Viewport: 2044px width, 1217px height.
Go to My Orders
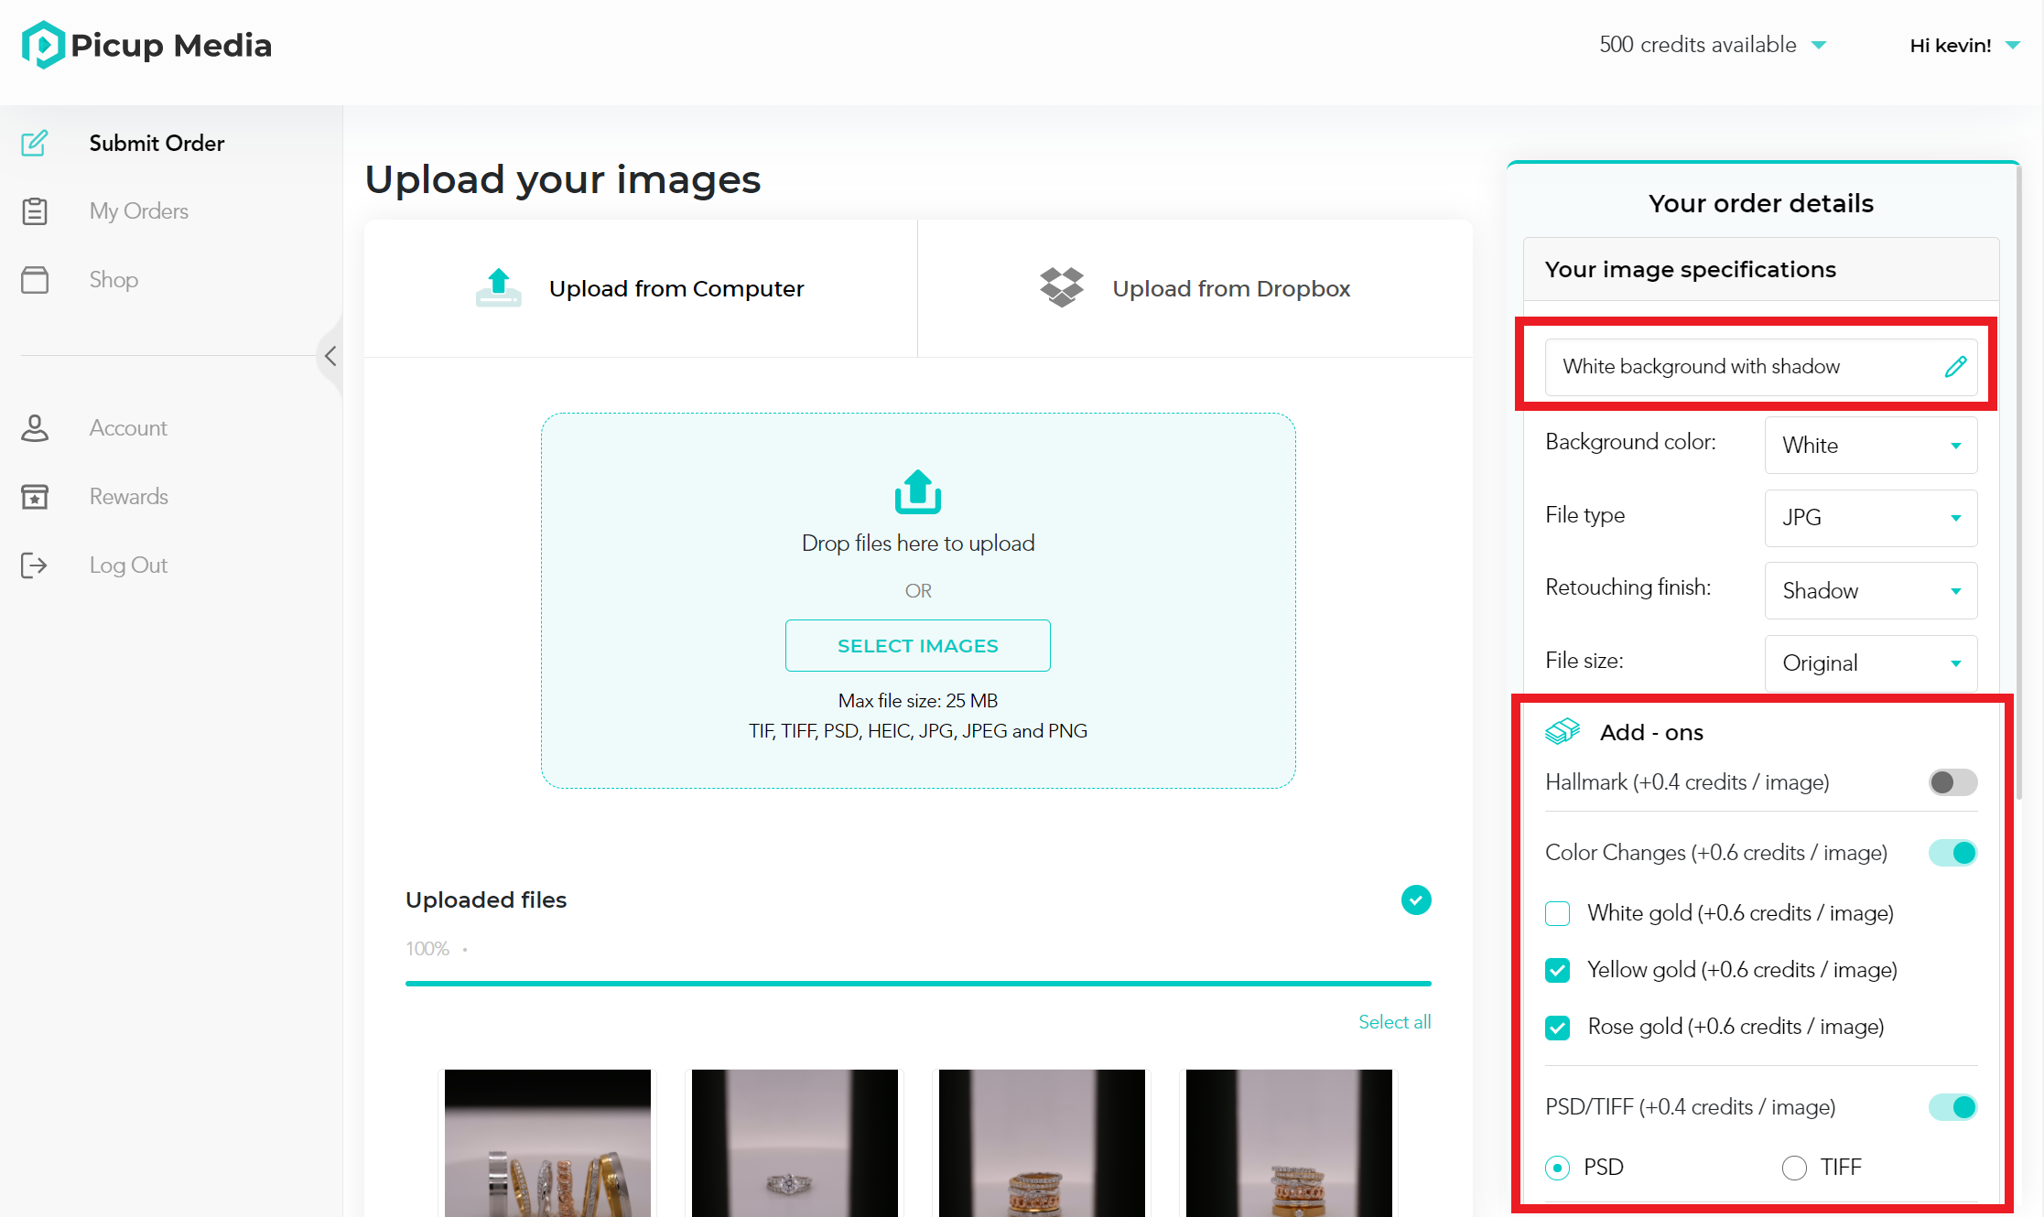pos(139,211)
